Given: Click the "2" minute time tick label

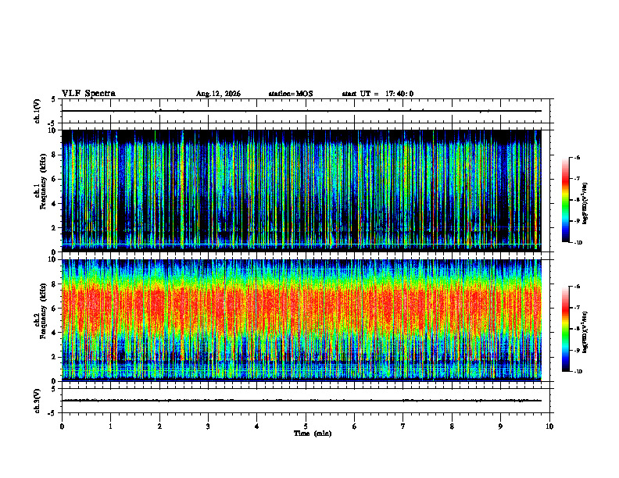Looking at the screenshot, I should 159,426.
